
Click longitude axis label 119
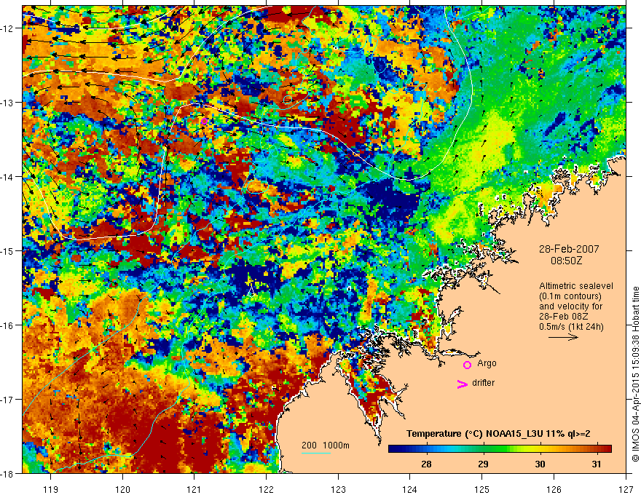pyautogui.click(x=51, y=489)
